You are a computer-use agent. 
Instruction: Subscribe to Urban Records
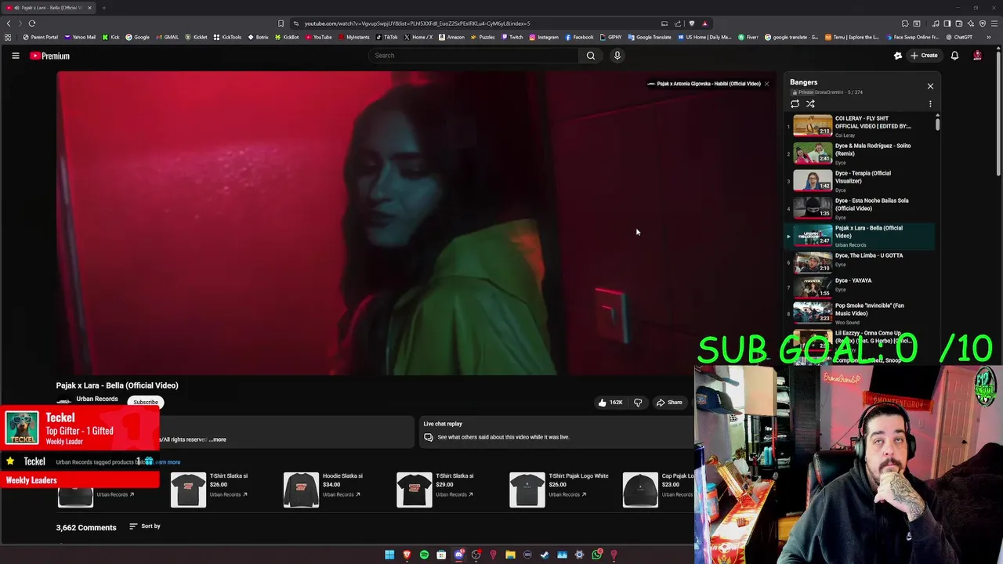click(x=145, y=402)
